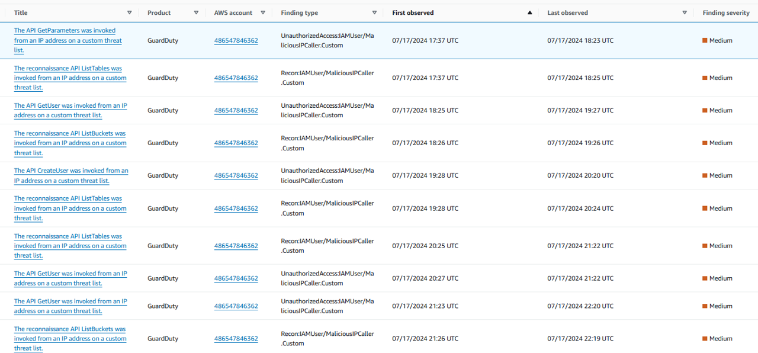Select Medium severity in row last observed 22:19
The image size is (758, 353).
click(x=717, y=339)
